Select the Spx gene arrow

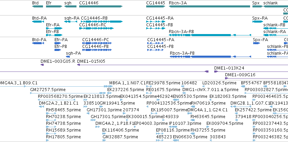point(258,6)
